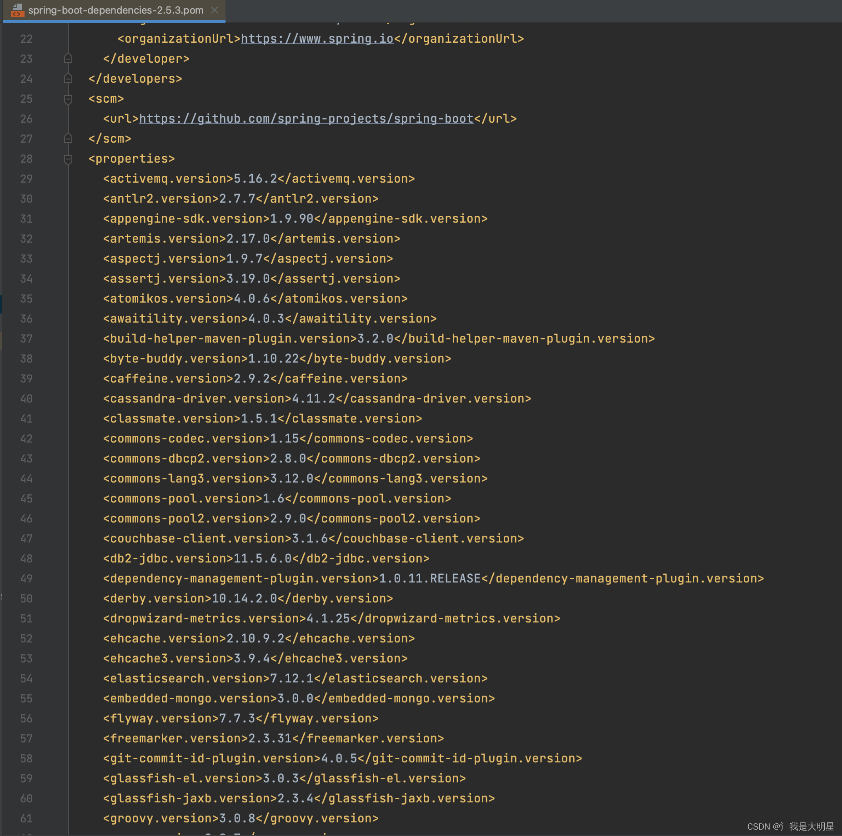This screenshot has height=836, width=842.
Task: Click ehcache.version value 2.10.9.2
Action: [256, 638]
